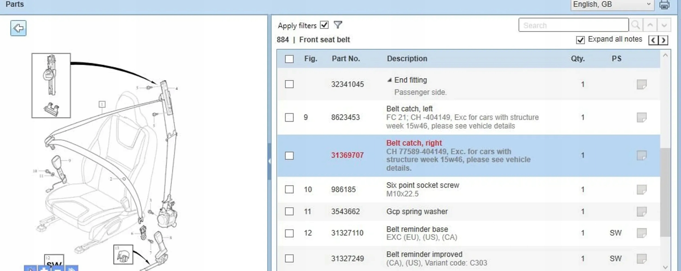The height and width of the screenshot is (271, 681).
Task: Click the Description column header
Action: [x=407, y=59]
